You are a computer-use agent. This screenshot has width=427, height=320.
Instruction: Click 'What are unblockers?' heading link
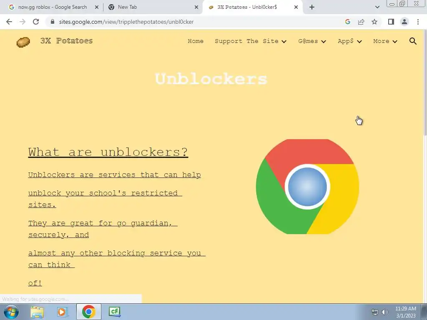pos(108,152)
